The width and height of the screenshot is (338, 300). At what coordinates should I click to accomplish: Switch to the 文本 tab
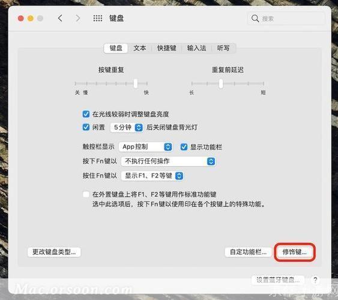click(140, 48)
